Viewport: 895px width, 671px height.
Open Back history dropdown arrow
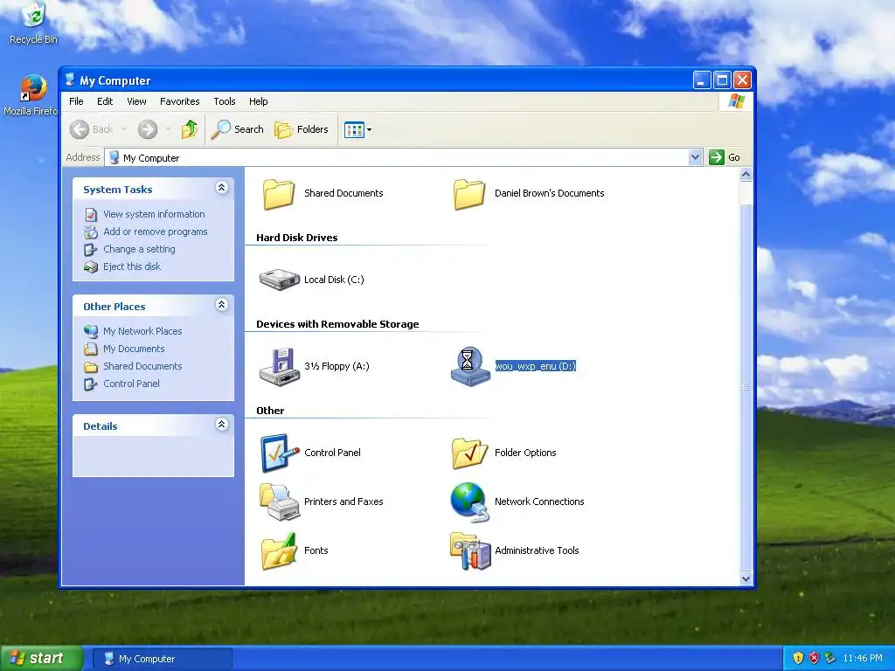tap(123, 129)
